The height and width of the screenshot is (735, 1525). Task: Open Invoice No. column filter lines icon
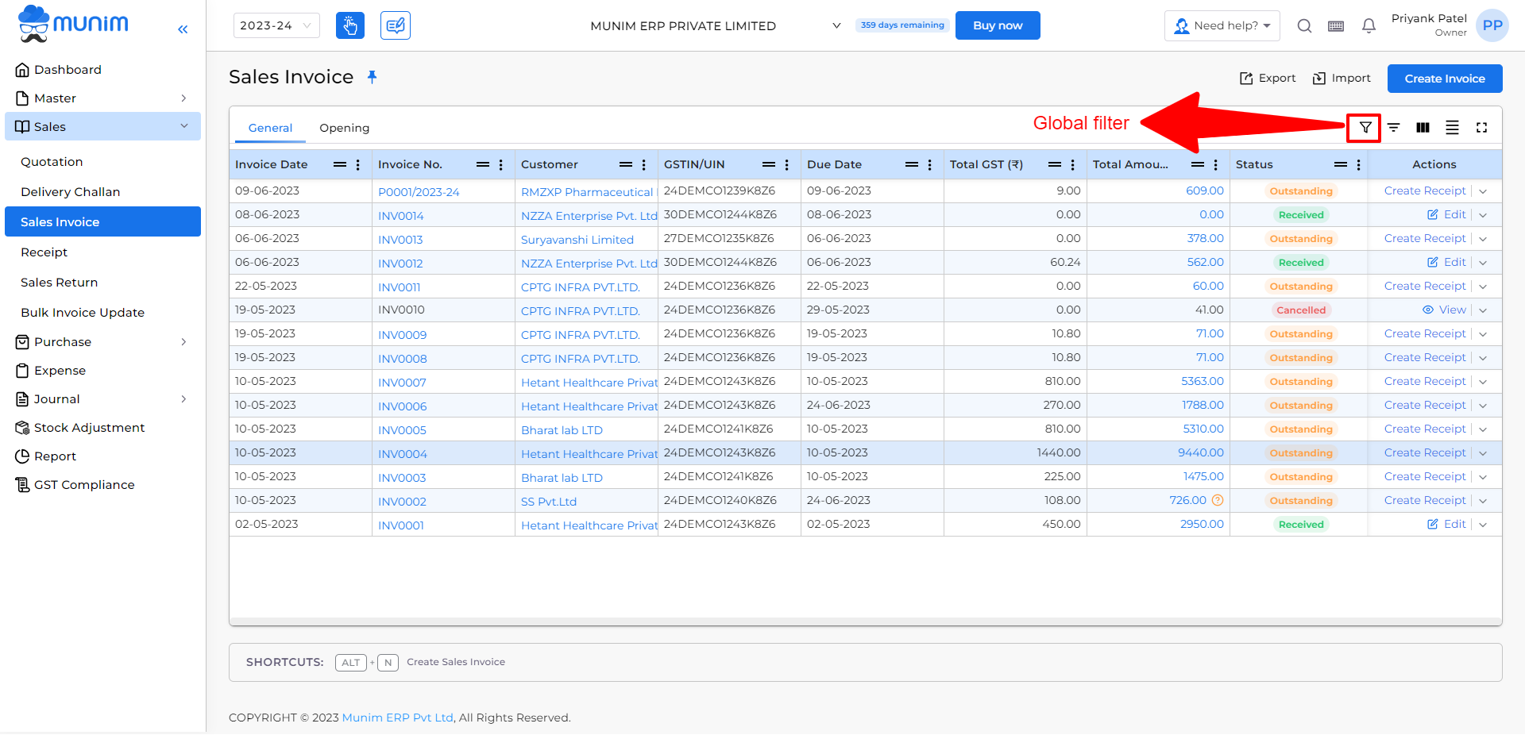[483, 164]
